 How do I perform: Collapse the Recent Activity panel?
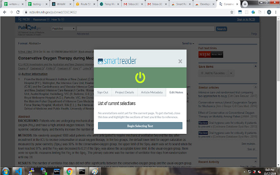[x=255, y=161]
